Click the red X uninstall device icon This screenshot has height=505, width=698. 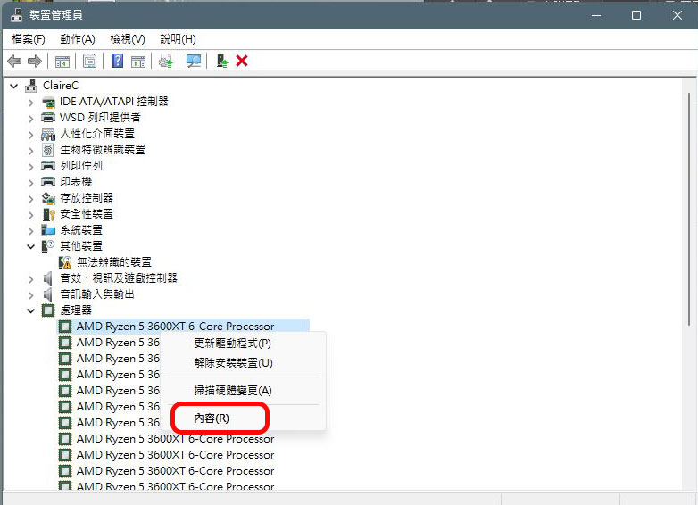(x=242, y=61)
